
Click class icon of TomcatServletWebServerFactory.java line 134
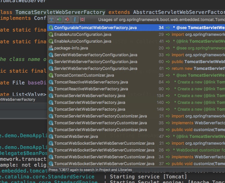point(51,96)
